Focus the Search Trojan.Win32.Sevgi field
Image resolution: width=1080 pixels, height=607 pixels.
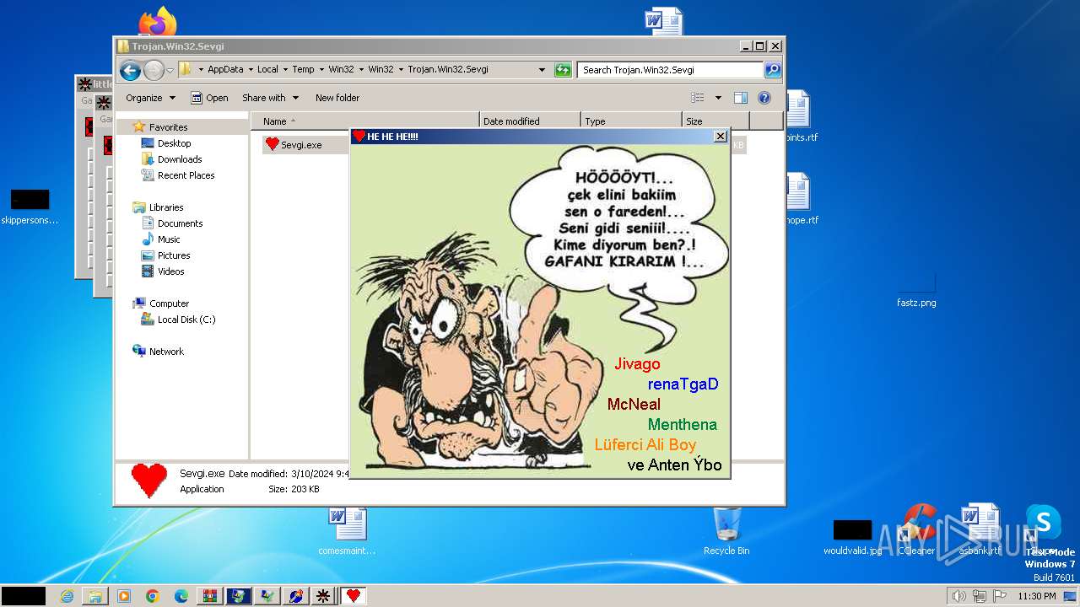click(x=671, y=70)
